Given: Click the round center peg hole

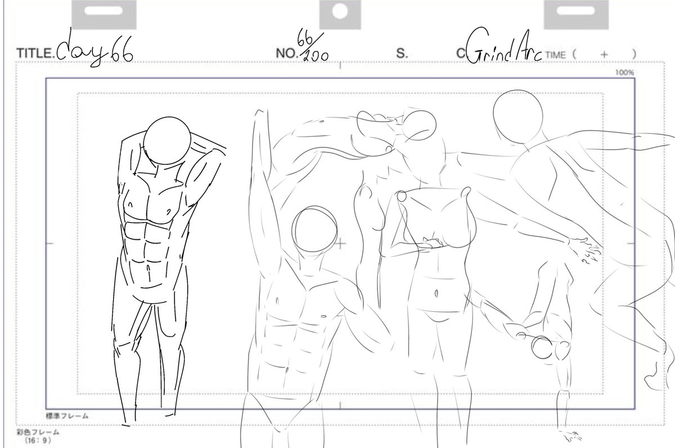Looking at the screenshot, I should coord(340,10).
